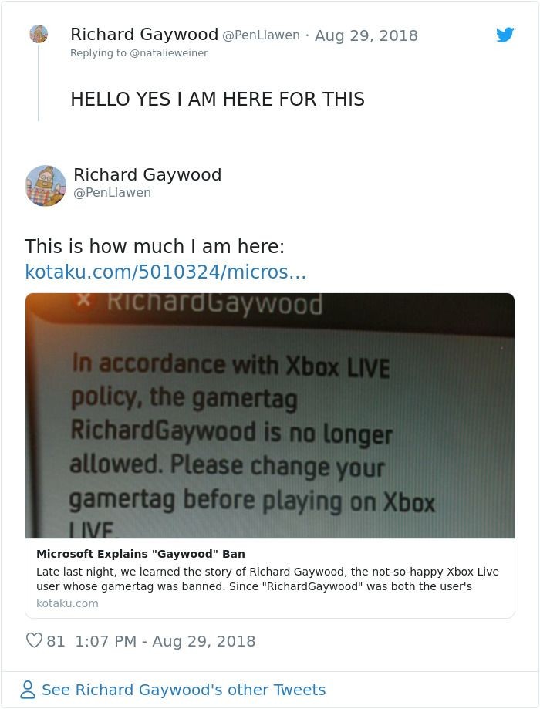Open small avatar in reply thread header
The image size is (540, 709).
click(x=39, y=34)
